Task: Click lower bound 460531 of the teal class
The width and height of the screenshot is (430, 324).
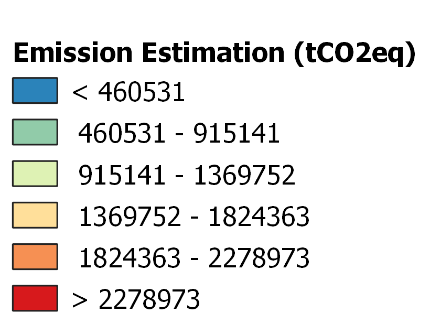Action: 122,134
